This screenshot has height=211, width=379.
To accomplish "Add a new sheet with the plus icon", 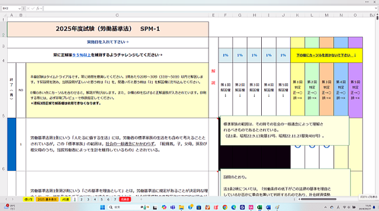I will (141, 199).
